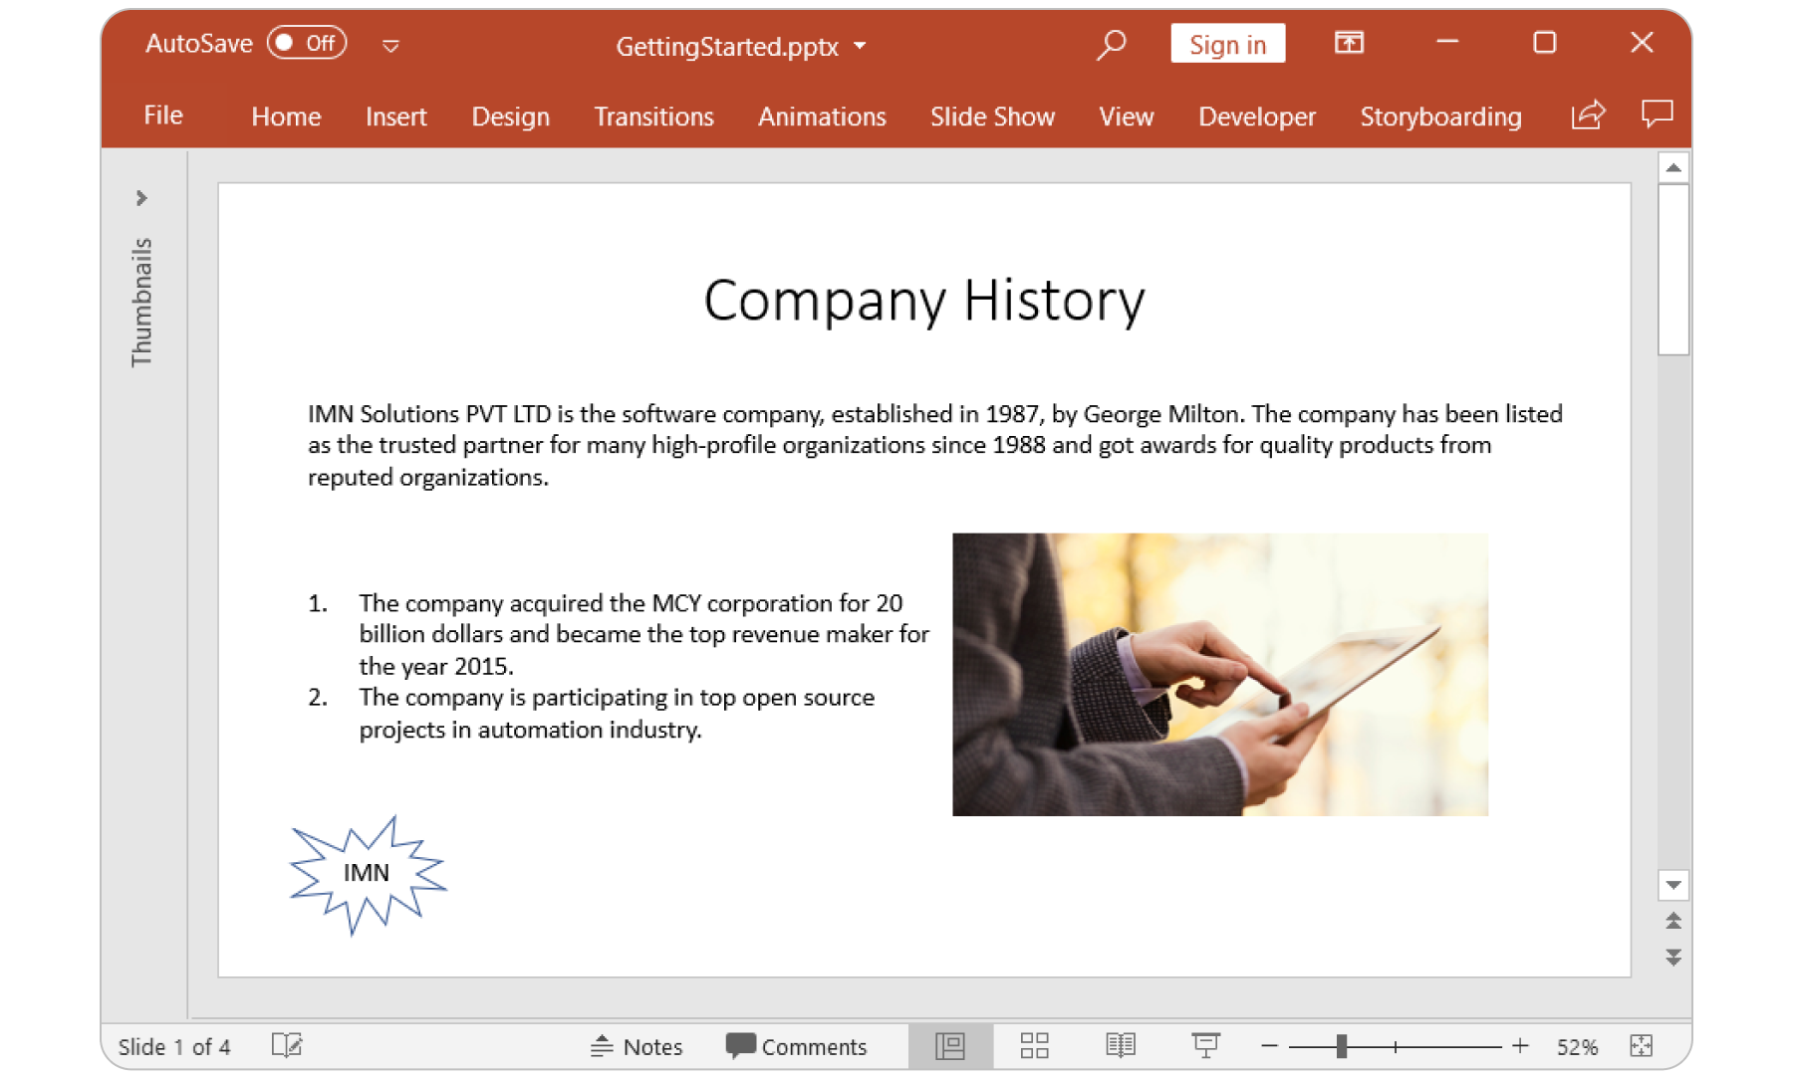The height and width of the screenshot is (1079, 1793).
Task: Switch to Reading View
Action: [x=1119, y=1046]
